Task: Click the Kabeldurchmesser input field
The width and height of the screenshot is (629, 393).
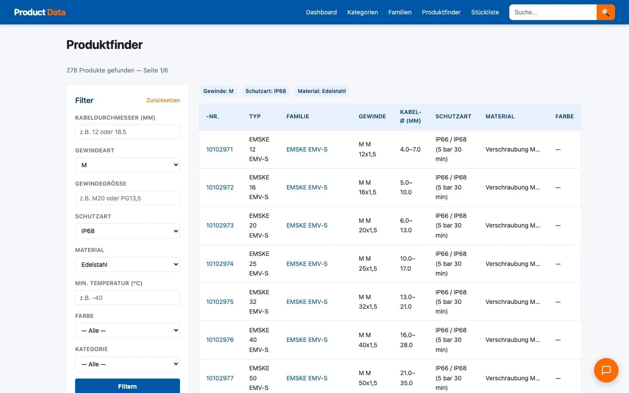Action: (x=127, y=131)
